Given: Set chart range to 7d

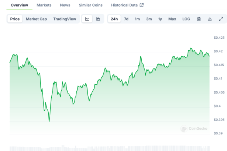Looking at the screenshot, I should (126, 19).
